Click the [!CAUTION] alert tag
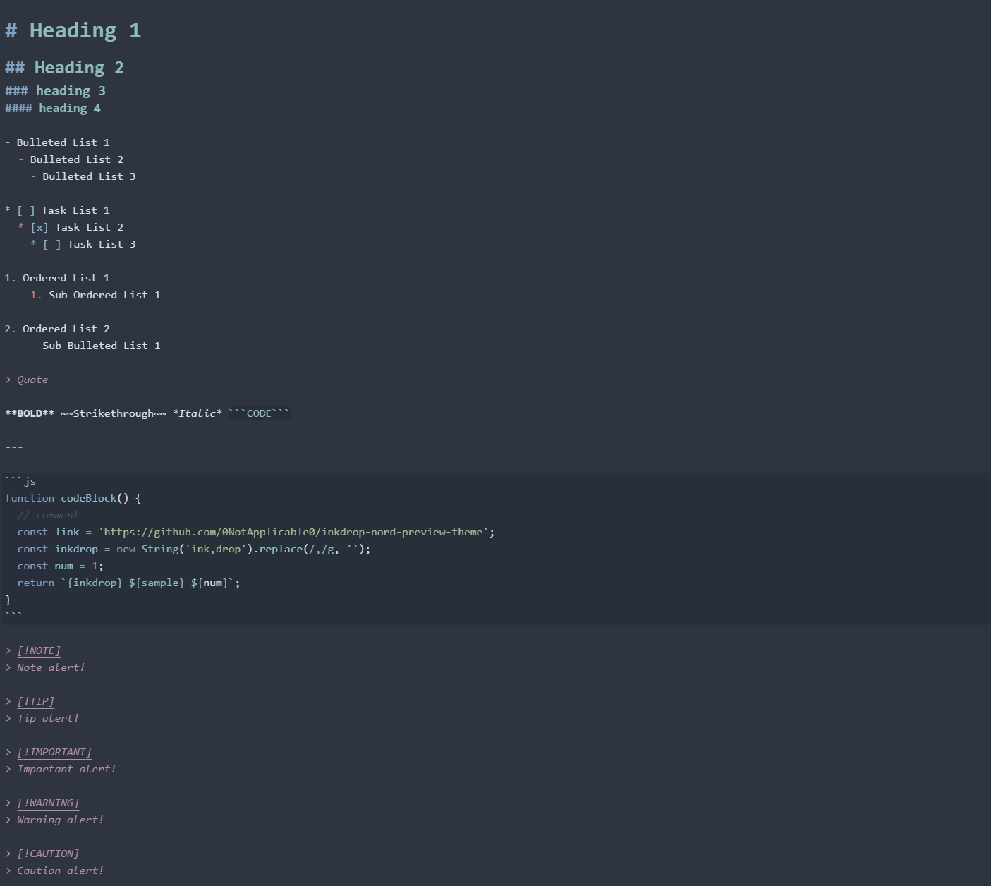Viewport: 991px width, 886px height. click(48, 854)
